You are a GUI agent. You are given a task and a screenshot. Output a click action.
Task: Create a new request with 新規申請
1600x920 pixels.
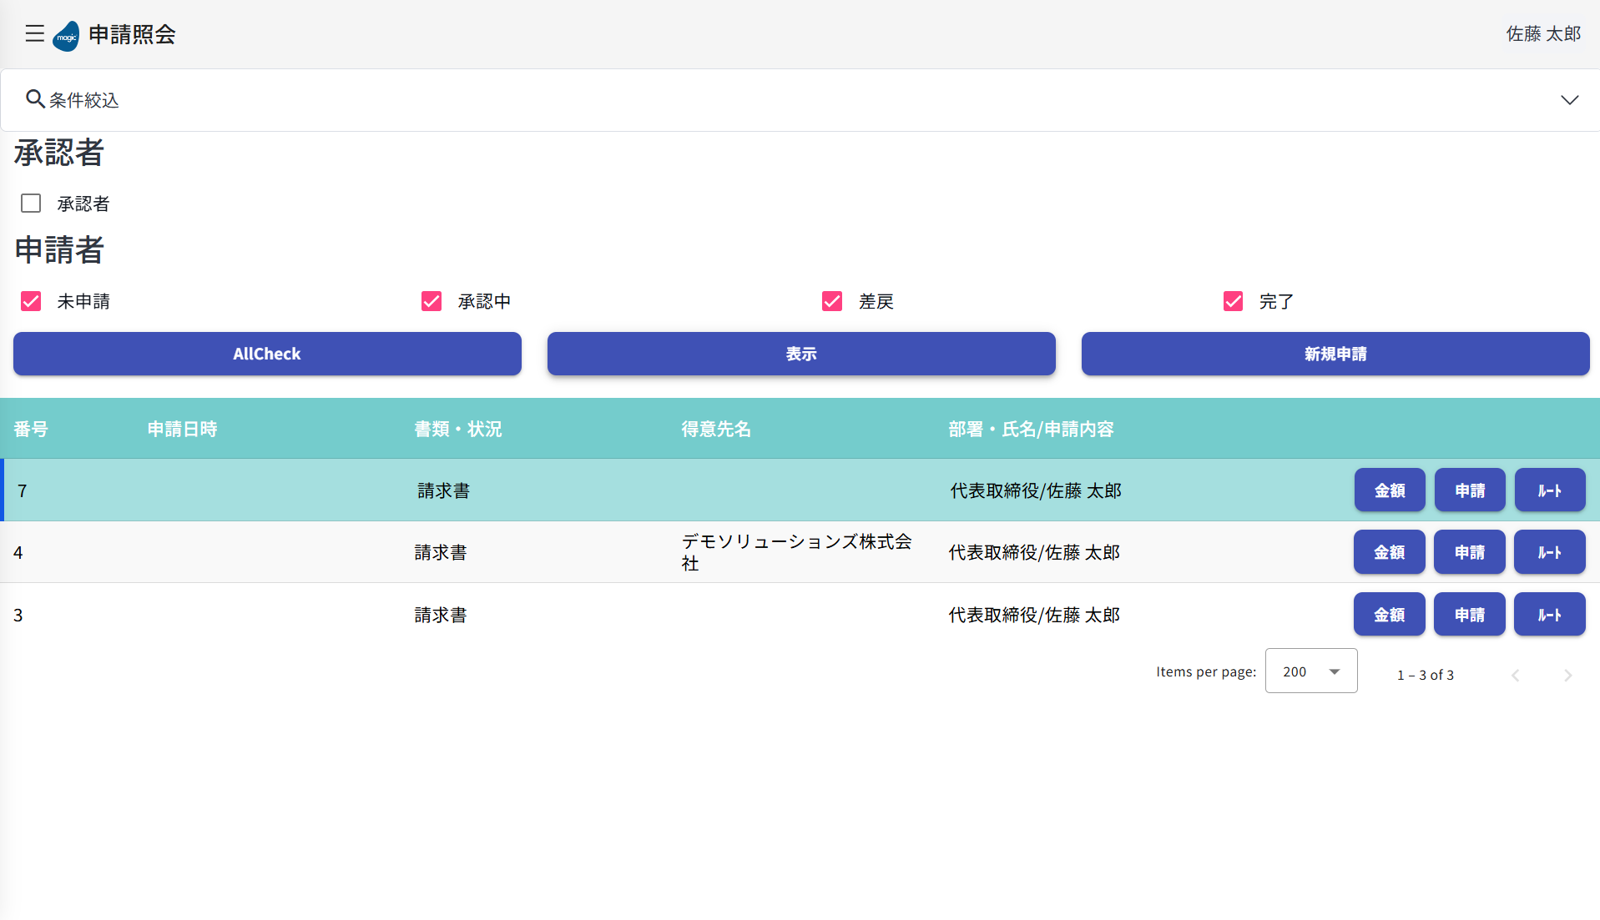coord(1335,354)
